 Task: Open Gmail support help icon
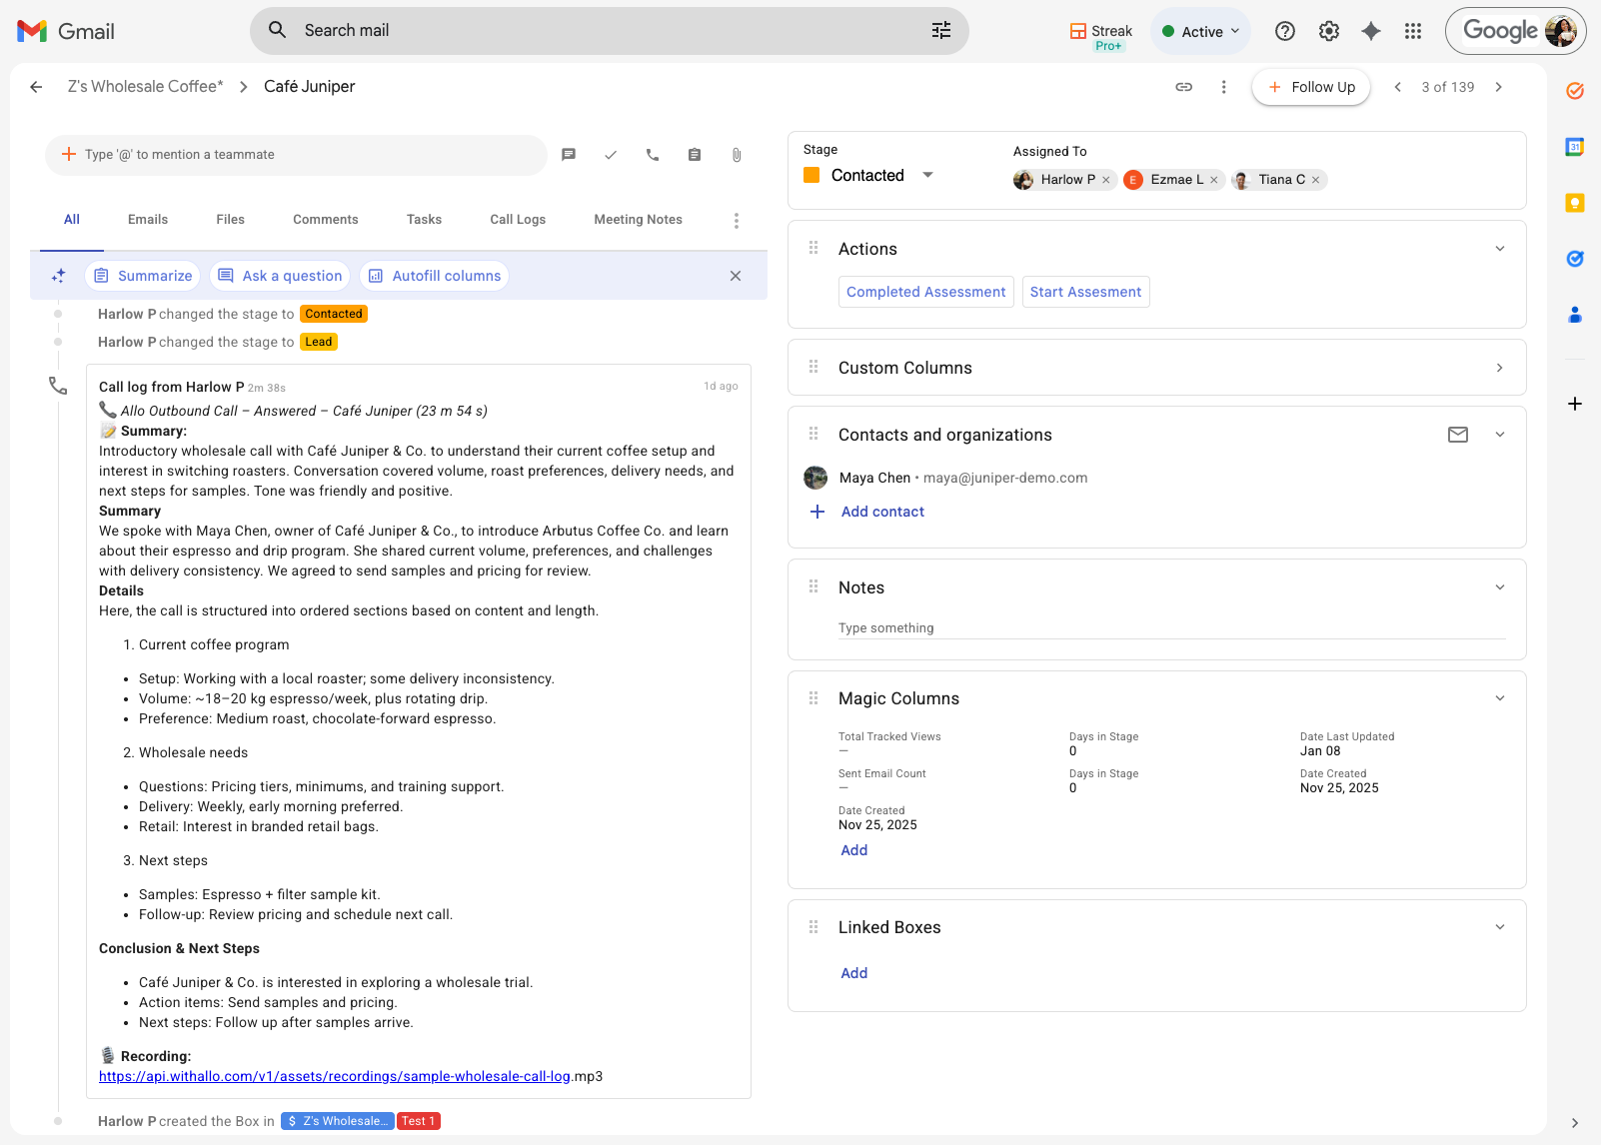tap(1285, 31)
